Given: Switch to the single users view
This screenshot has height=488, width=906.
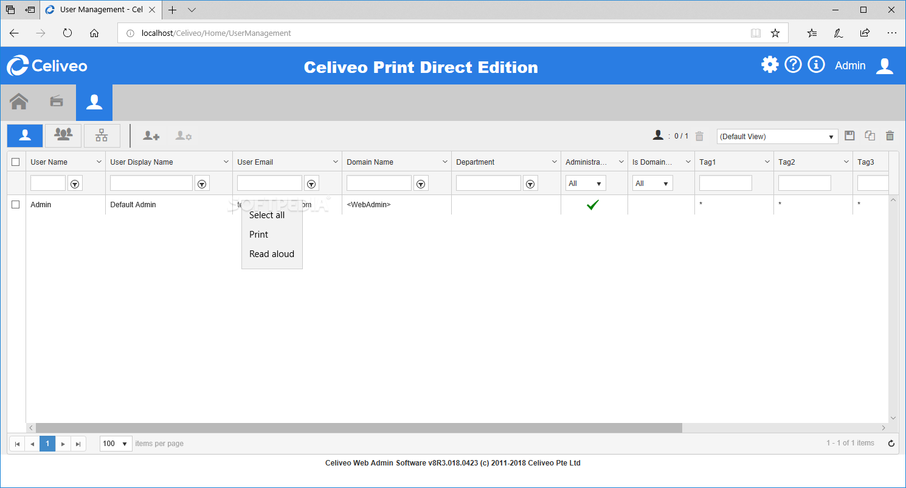Looking at the screenshot, I should pyautogui.click(x=25, y=136).
